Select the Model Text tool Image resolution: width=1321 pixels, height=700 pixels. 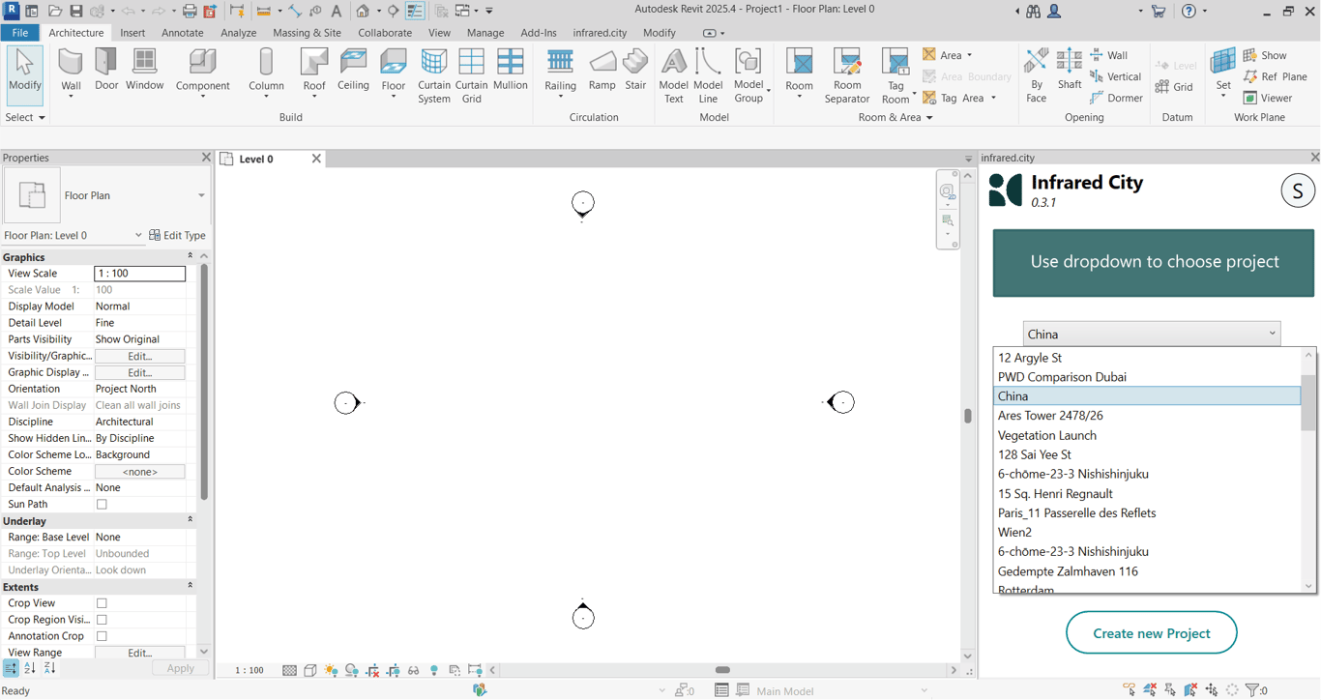pyautogui.click(x=674, y=75)
